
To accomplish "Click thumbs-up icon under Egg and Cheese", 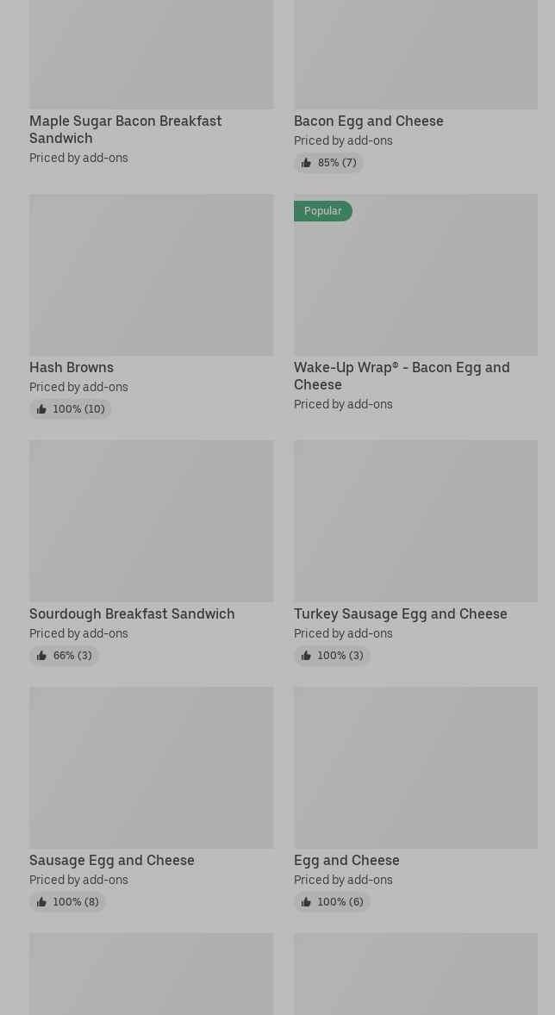I will point(306,902).
